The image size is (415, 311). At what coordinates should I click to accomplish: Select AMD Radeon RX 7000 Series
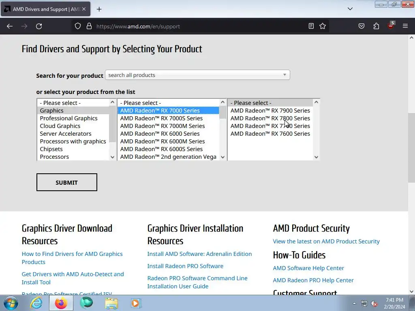click(168, 111)
